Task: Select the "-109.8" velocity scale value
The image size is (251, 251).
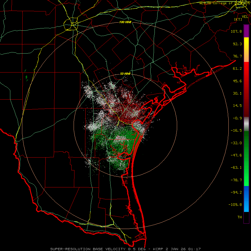Action: point(235,205)
